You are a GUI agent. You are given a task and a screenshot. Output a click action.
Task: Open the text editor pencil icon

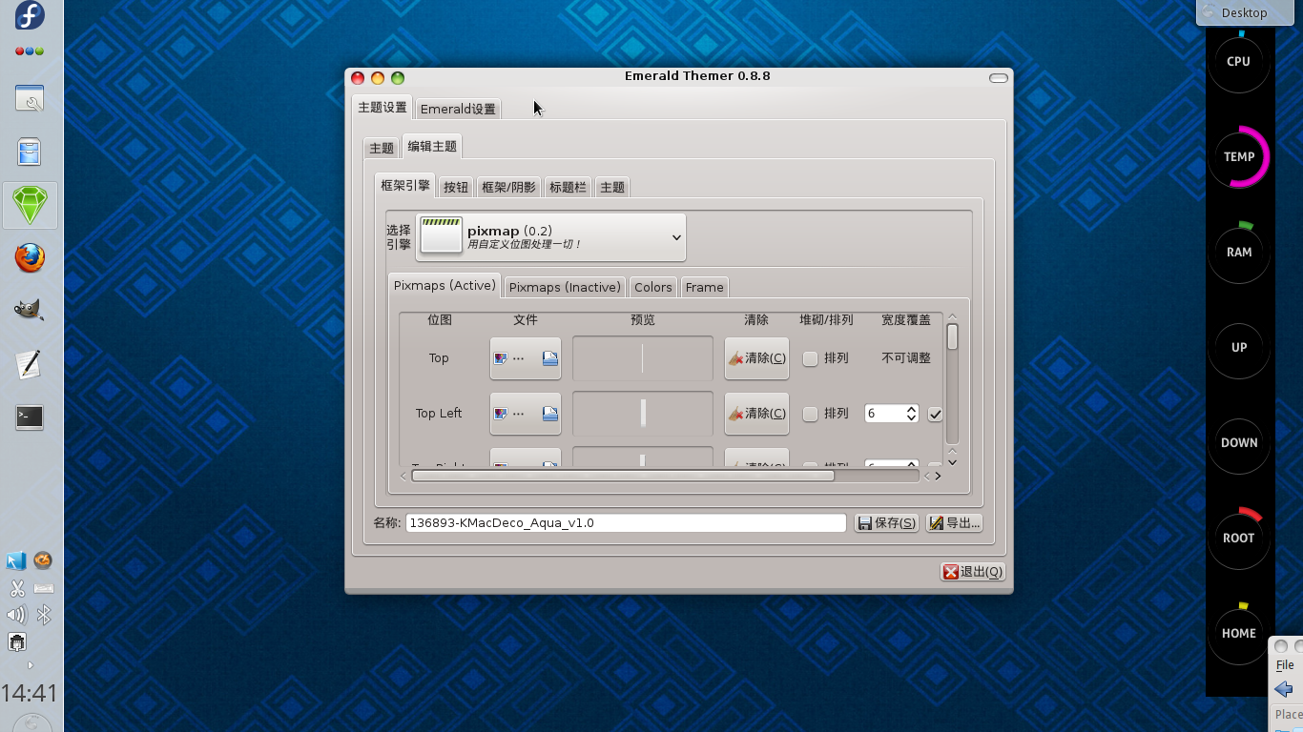(30, 363)
